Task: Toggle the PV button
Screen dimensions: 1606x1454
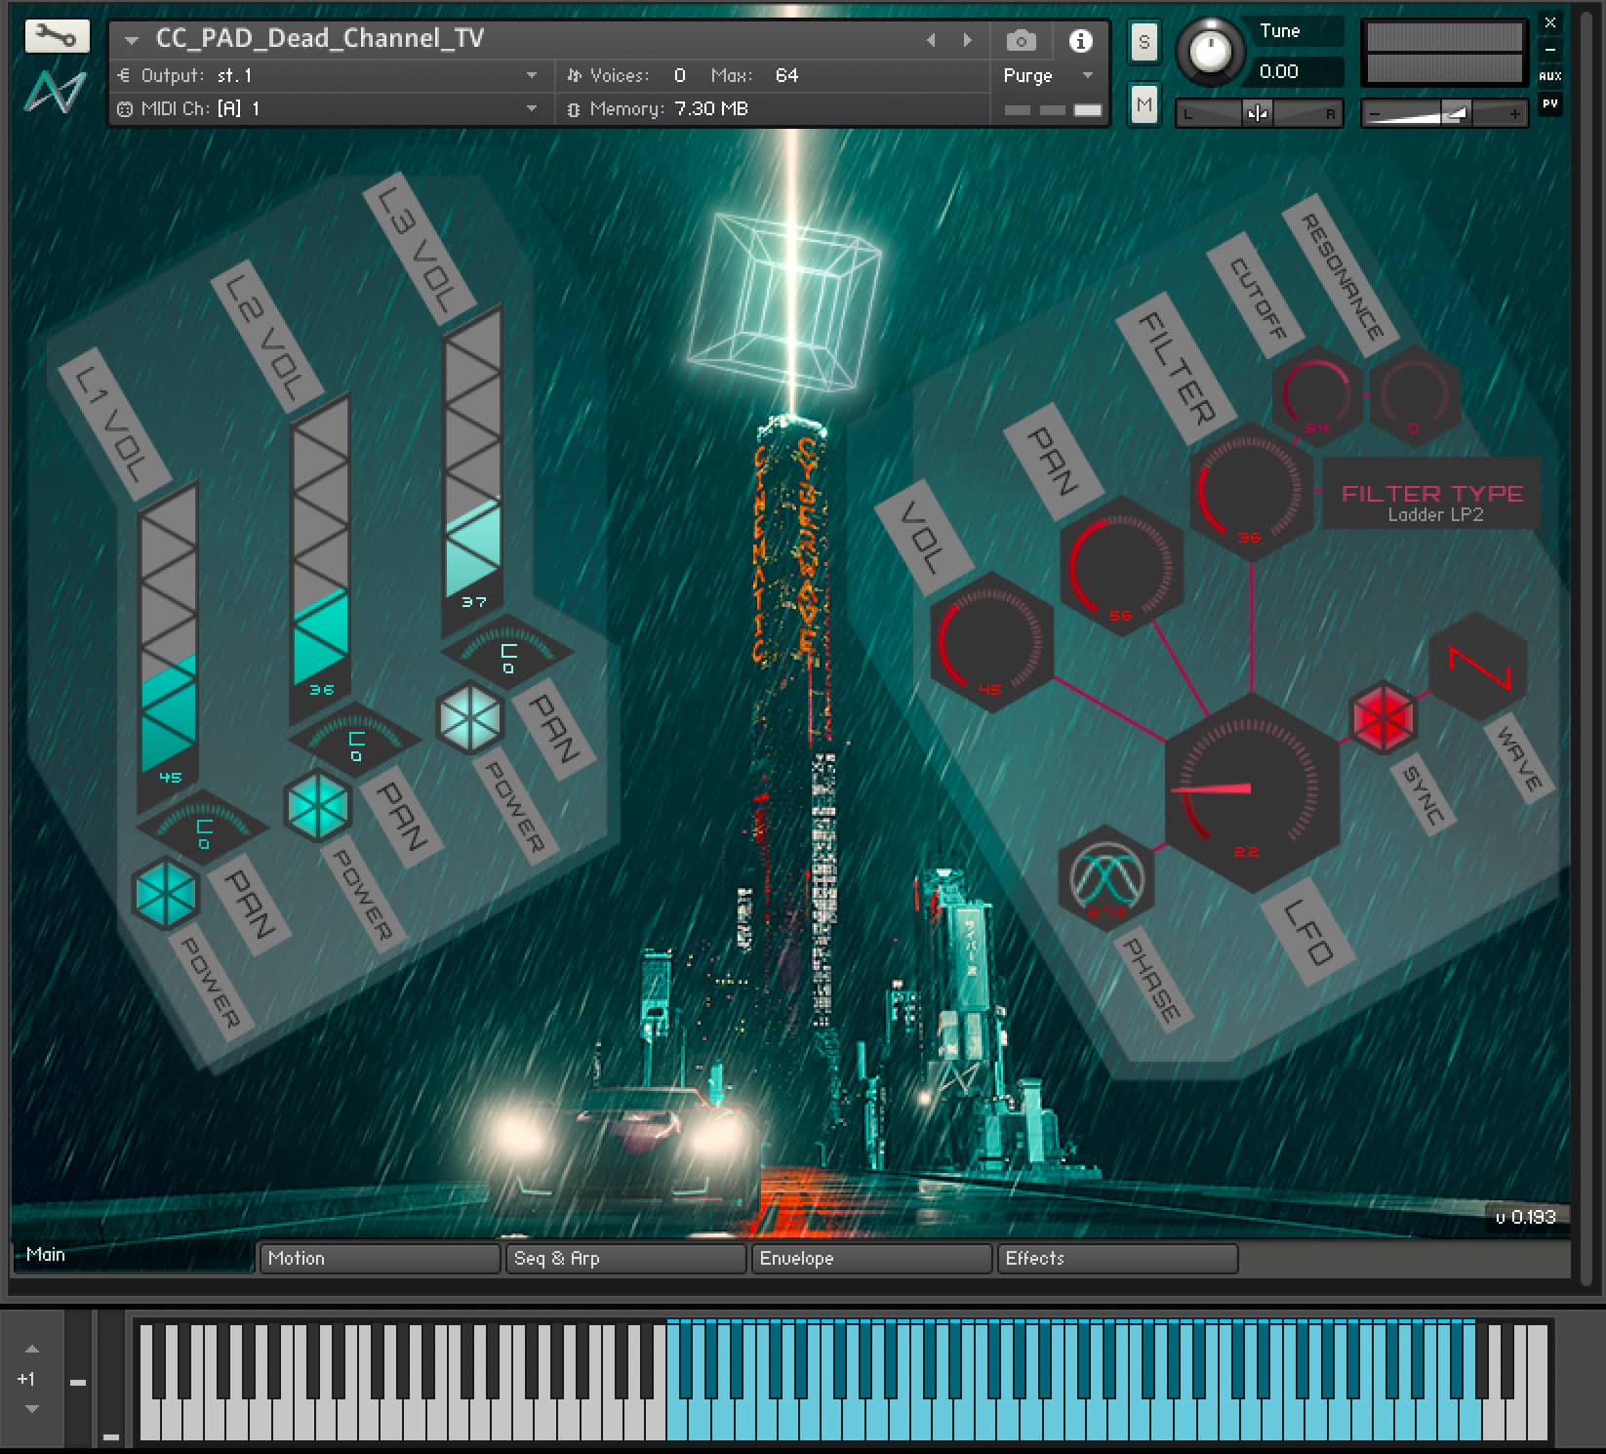Action: 1549,103
